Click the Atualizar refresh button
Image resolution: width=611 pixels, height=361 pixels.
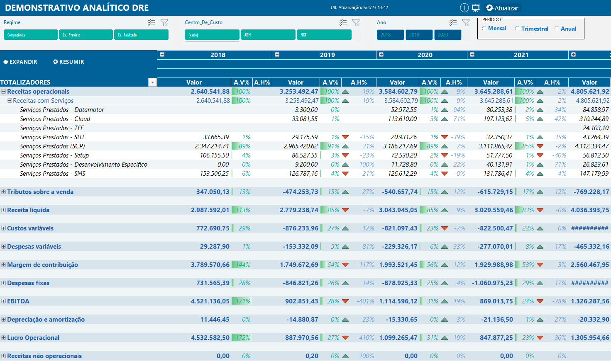pyautogui.click(x=502, y=8)
